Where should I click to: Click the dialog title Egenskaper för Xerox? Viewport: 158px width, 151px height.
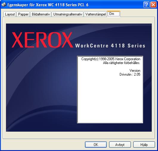click(48, 5)
